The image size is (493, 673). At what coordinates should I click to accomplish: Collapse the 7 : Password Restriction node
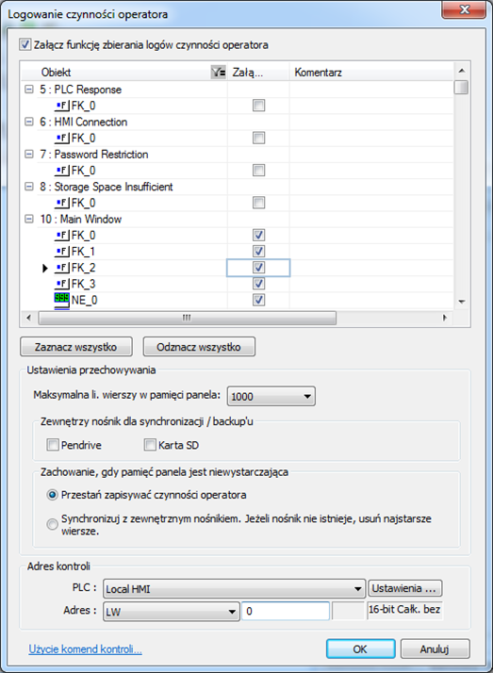[28, 154]
